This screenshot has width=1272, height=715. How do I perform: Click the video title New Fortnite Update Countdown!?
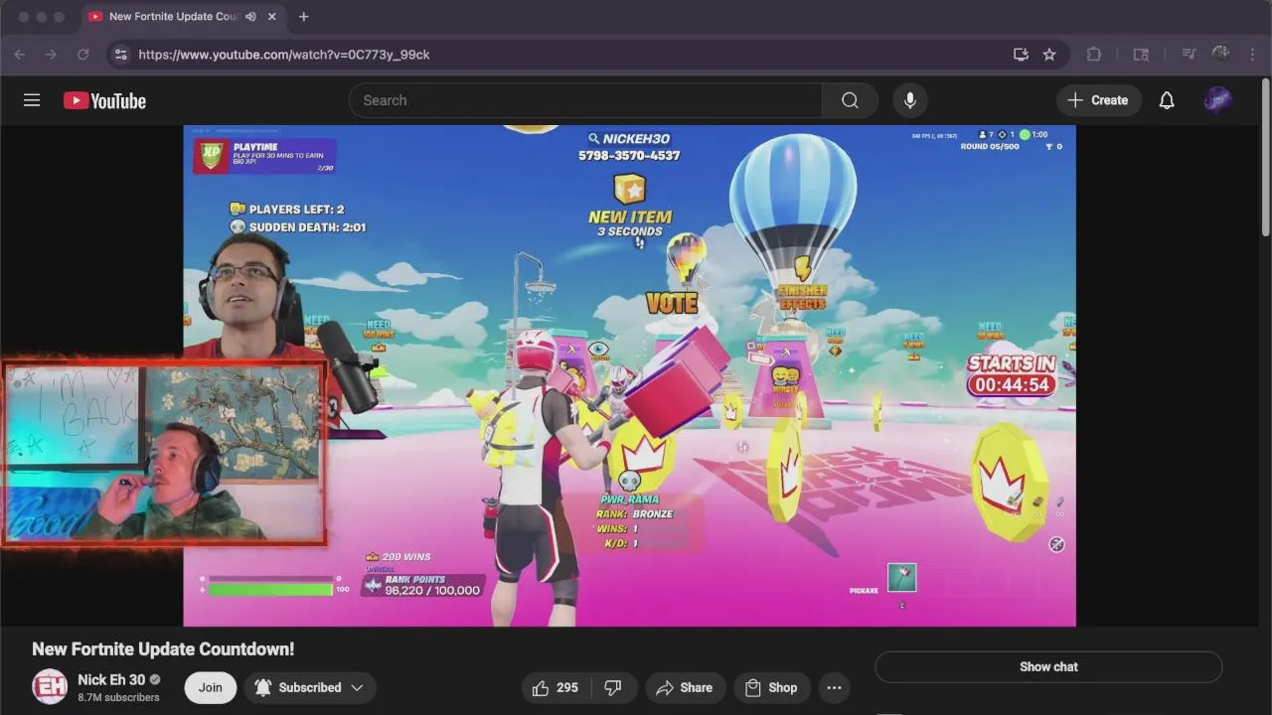[x=163, y=649]
